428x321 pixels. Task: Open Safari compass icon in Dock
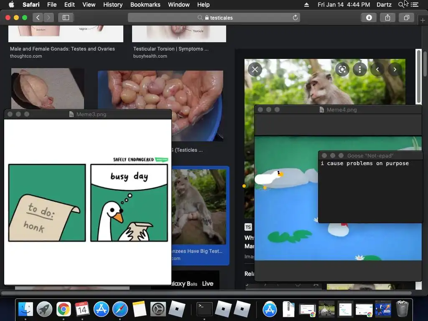tap(120, 309)
